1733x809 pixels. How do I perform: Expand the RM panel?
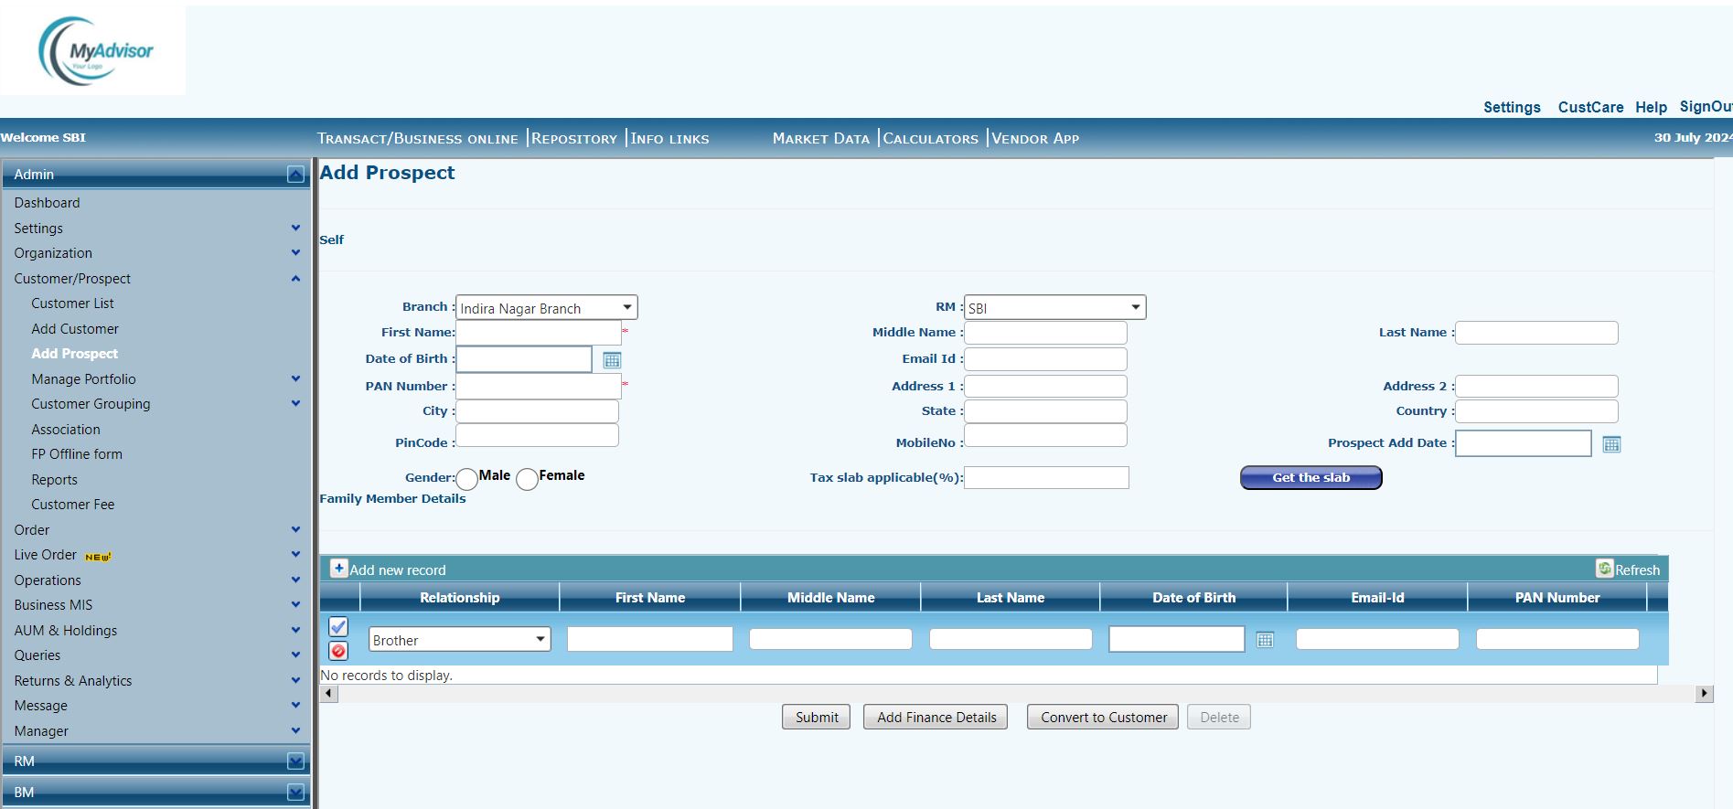[x=295, y=761]
